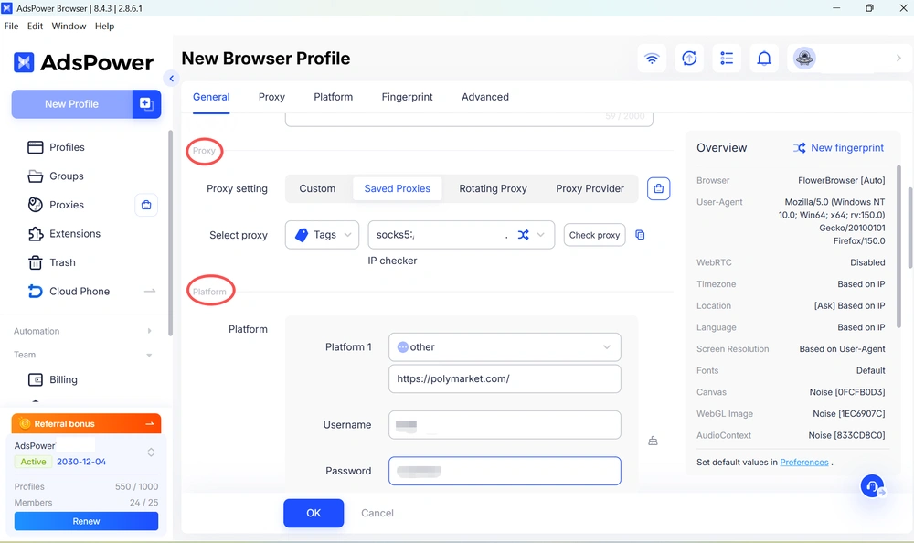
Task: Click the sidebar vertical scrollbar
Action: point(170,233)
